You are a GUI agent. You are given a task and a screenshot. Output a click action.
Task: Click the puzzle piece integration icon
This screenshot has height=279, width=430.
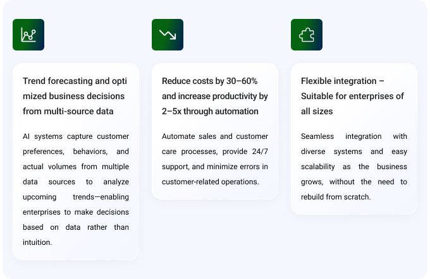pyautogui.click(x=306, y=35)
